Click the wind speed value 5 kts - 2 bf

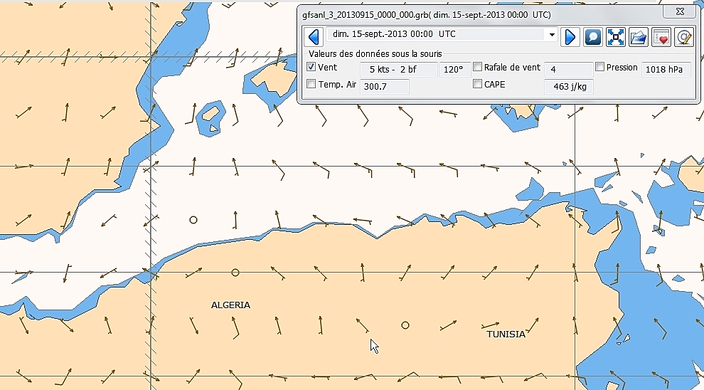pyautogui.click(x=399, y=69)
